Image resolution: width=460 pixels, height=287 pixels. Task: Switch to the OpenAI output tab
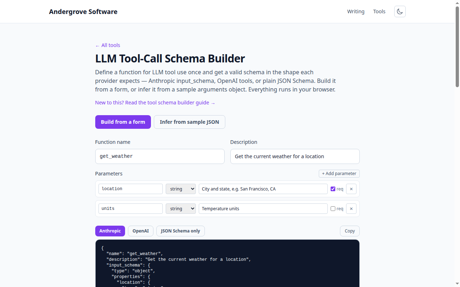pyautogui.click(x=141, y=231)
